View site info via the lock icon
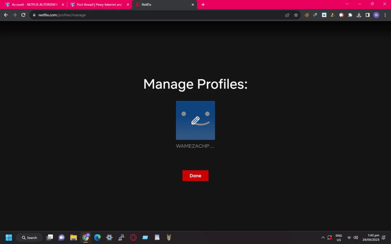The width and height of the screenshot is (391, 244). click(34, 15)
